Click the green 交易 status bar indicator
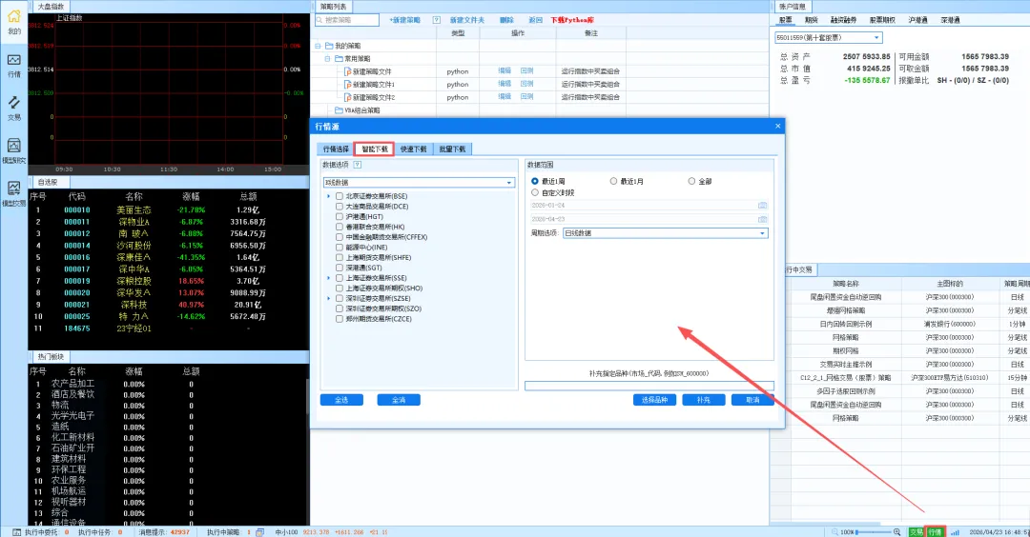This screenshot has width=1030, height=537. click(x=917, y=532)
